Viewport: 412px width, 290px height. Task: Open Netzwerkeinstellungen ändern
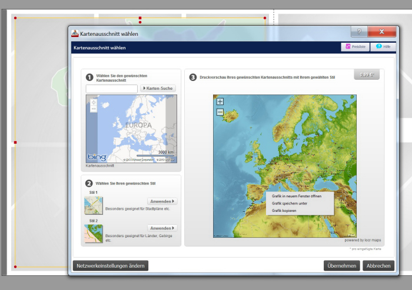(x=110, y=266)
